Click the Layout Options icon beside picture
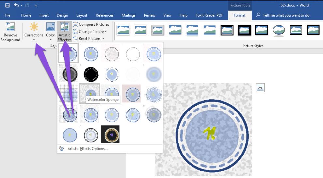Image resolution: width=323 pixels, height=178 pixels. [260, 88]
